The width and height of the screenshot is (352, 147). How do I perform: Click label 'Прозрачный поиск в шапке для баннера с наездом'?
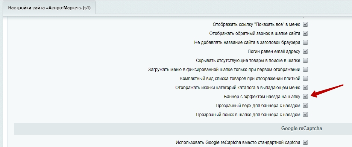pyautogui.click(x=248, y=115)
